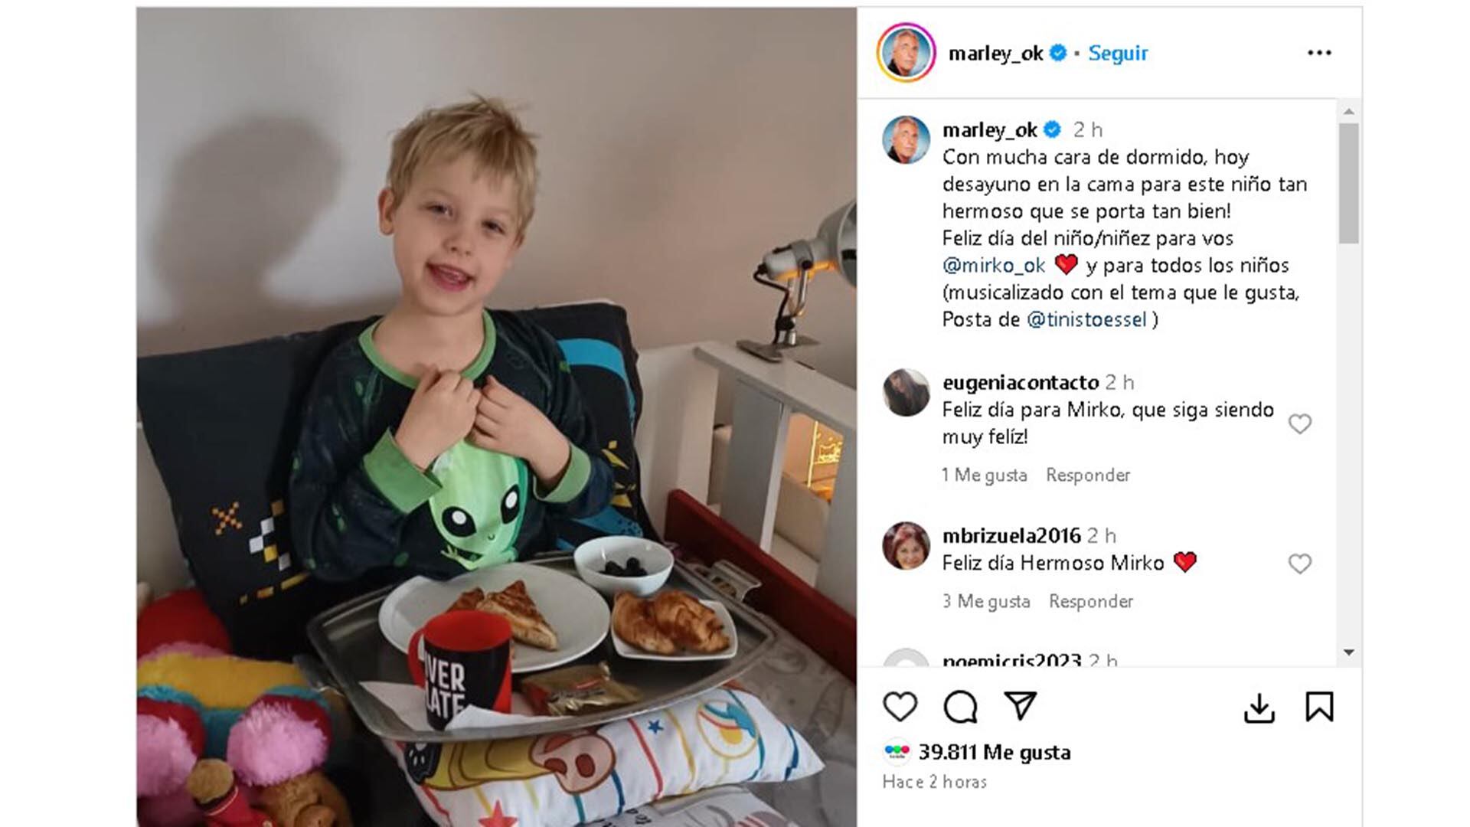Share the post with the paper plane icon

point(1021,705)
